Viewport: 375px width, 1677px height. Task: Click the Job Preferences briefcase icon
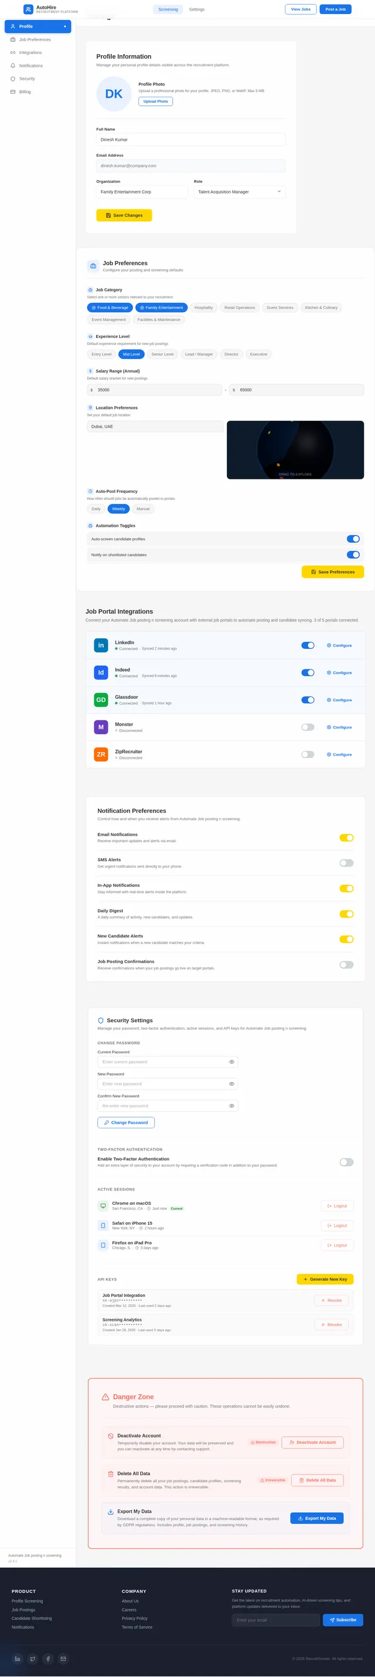click(x=93, y=266)
